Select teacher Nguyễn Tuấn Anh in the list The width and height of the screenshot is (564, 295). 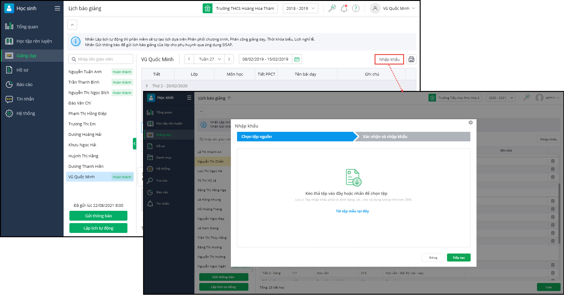click(85, 72)
